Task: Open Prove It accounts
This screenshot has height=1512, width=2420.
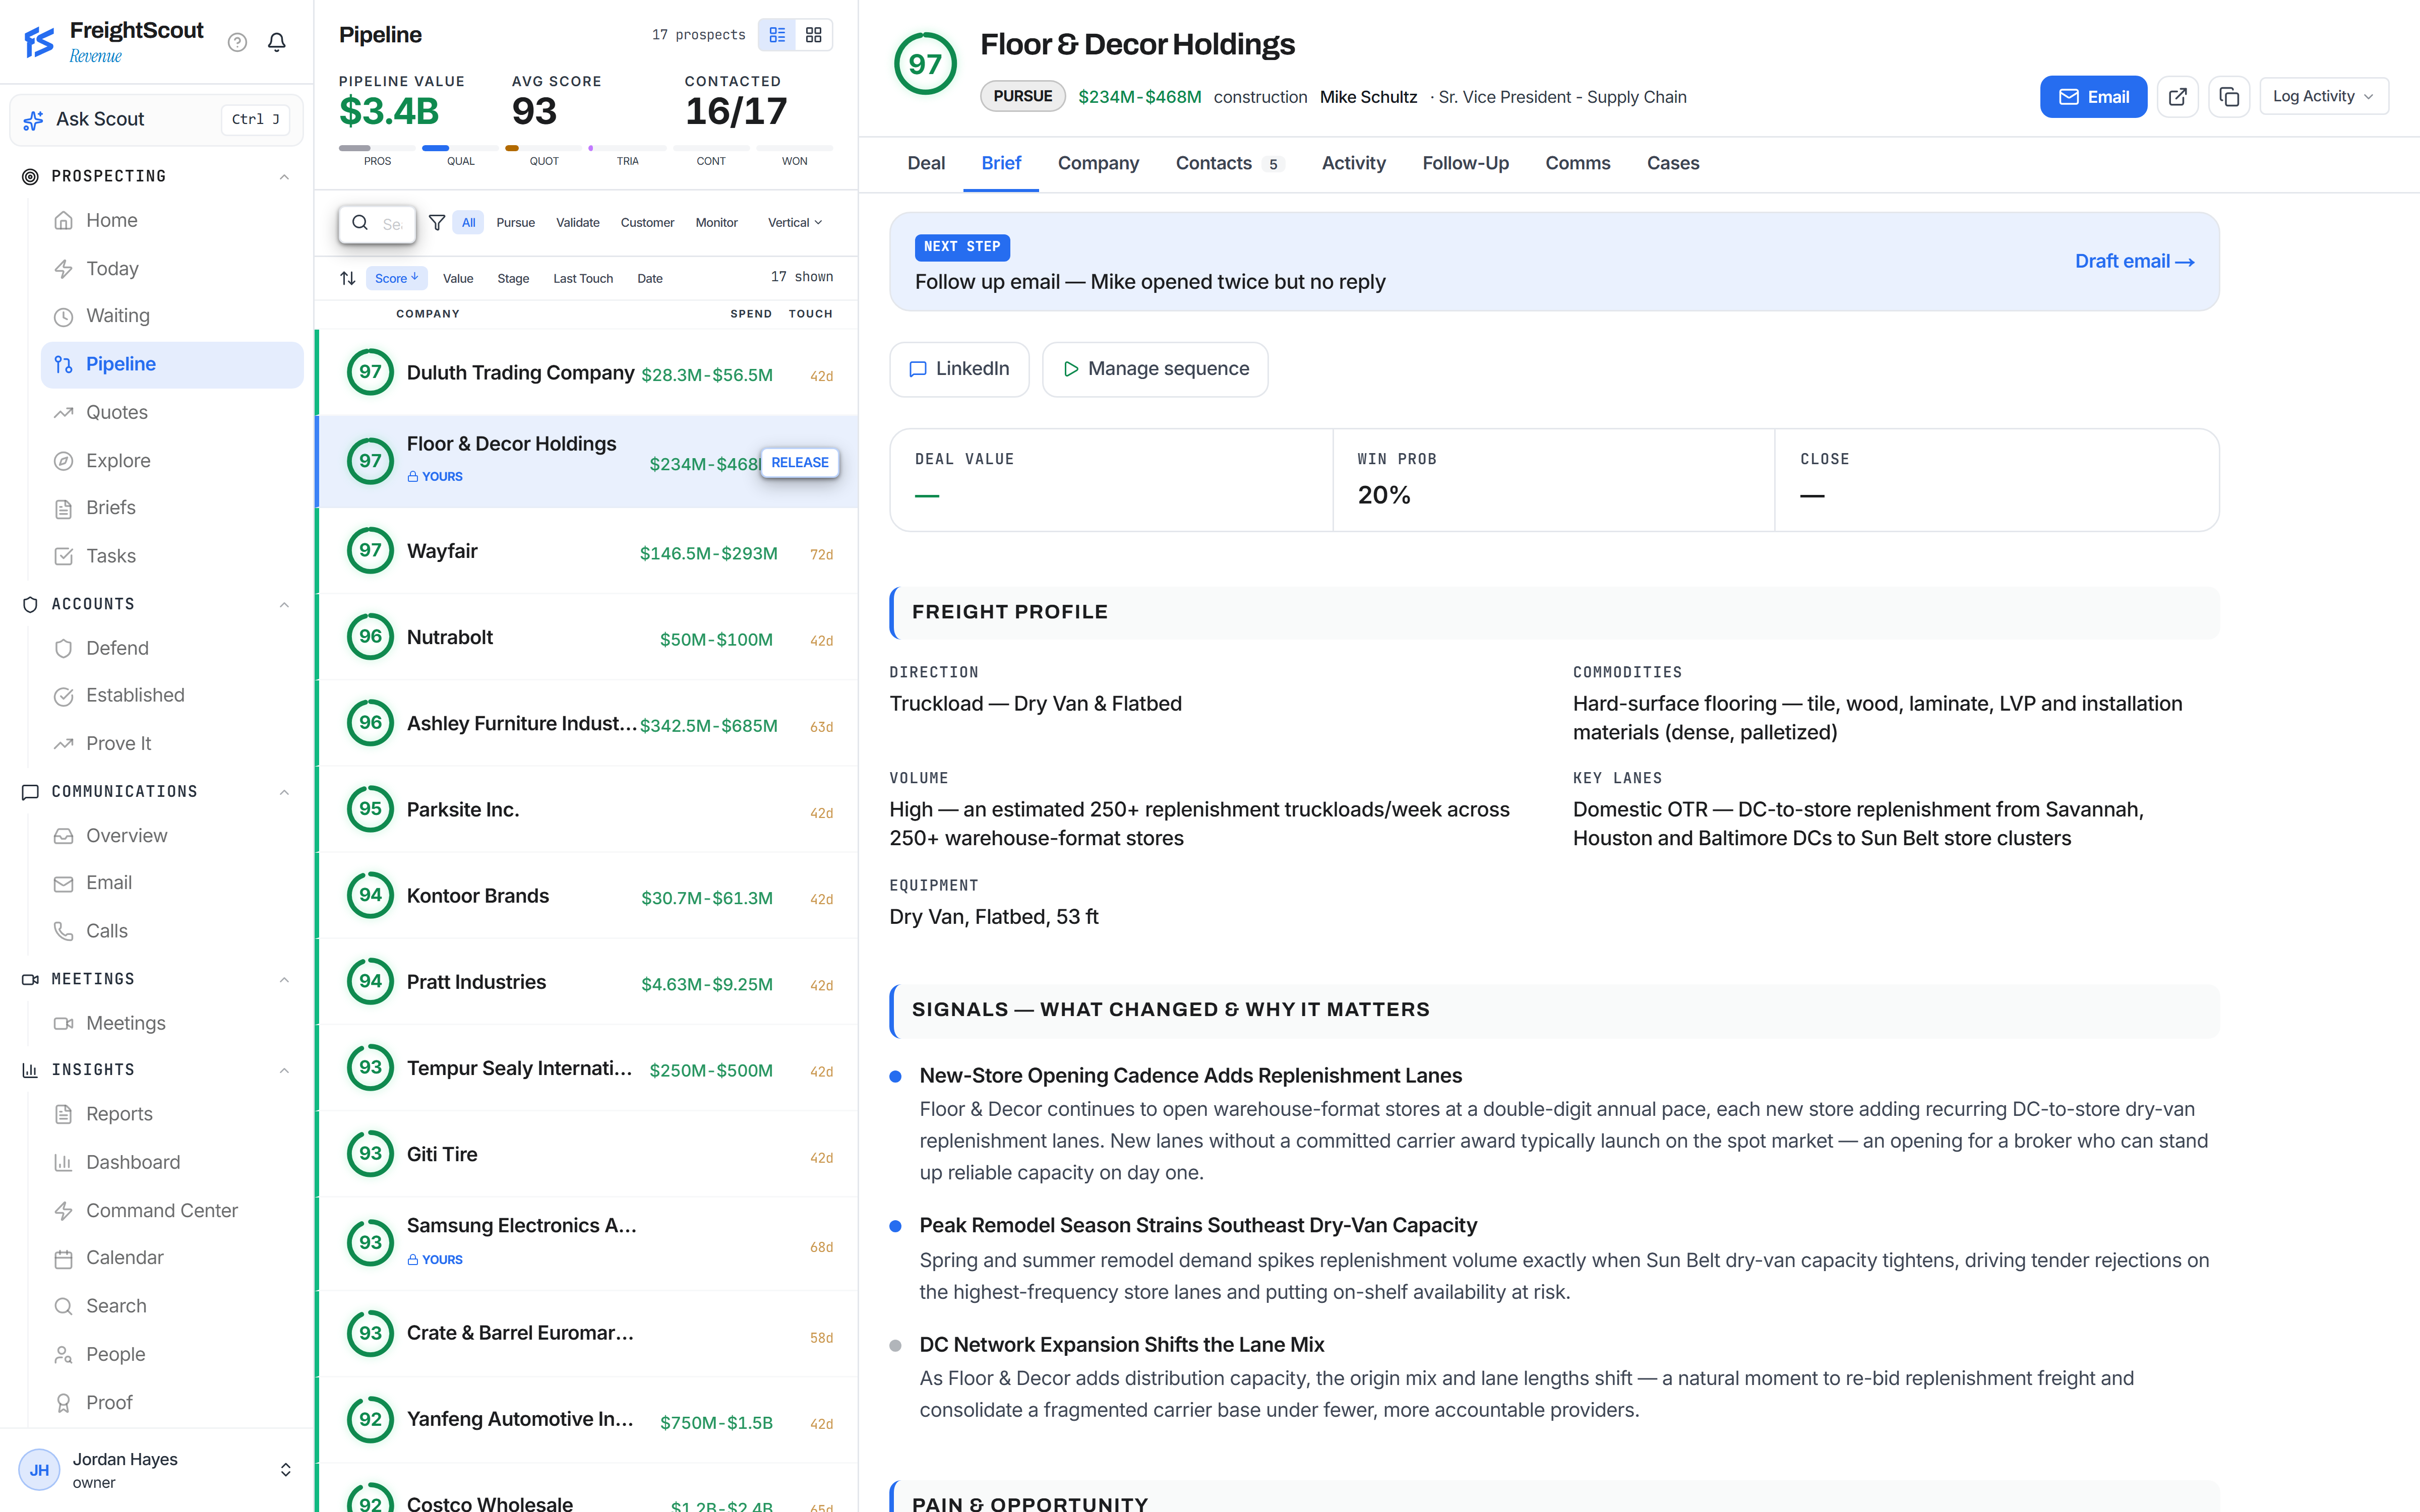Action: pos(172,744)
